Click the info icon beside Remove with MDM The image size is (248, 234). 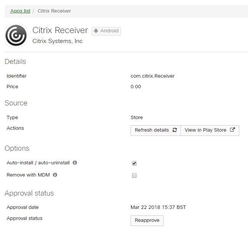pos(55,175)
